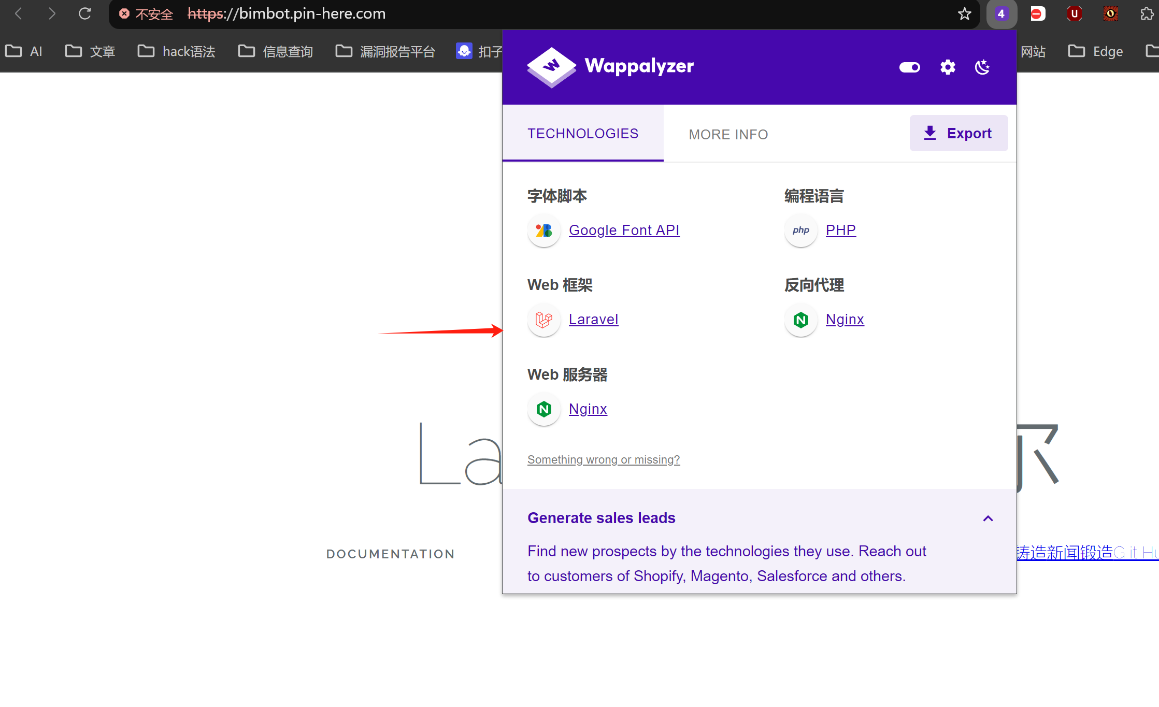Click the Something wrong or missing link
The width and height of the screenshot is (1159, 707).
(x=603, y=459)
